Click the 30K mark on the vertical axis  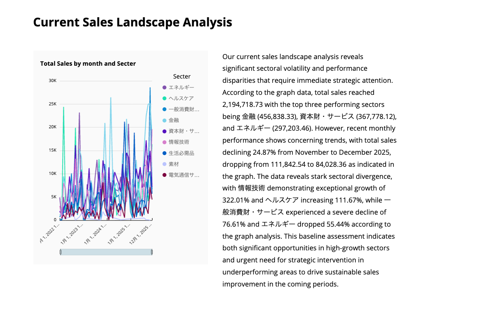pos(52,81)
